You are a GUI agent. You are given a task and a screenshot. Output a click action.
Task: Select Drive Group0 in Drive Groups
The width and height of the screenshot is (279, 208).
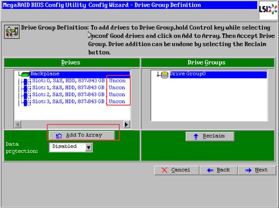point(218,74)
